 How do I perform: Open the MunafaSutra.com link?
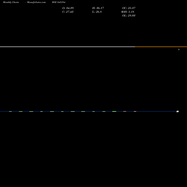coord(36,2)
